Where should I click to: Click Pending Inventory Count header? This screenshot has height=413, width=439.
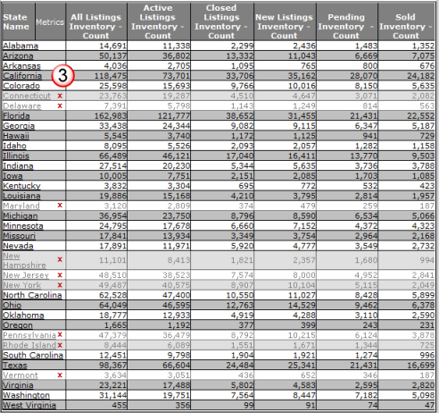347,21
